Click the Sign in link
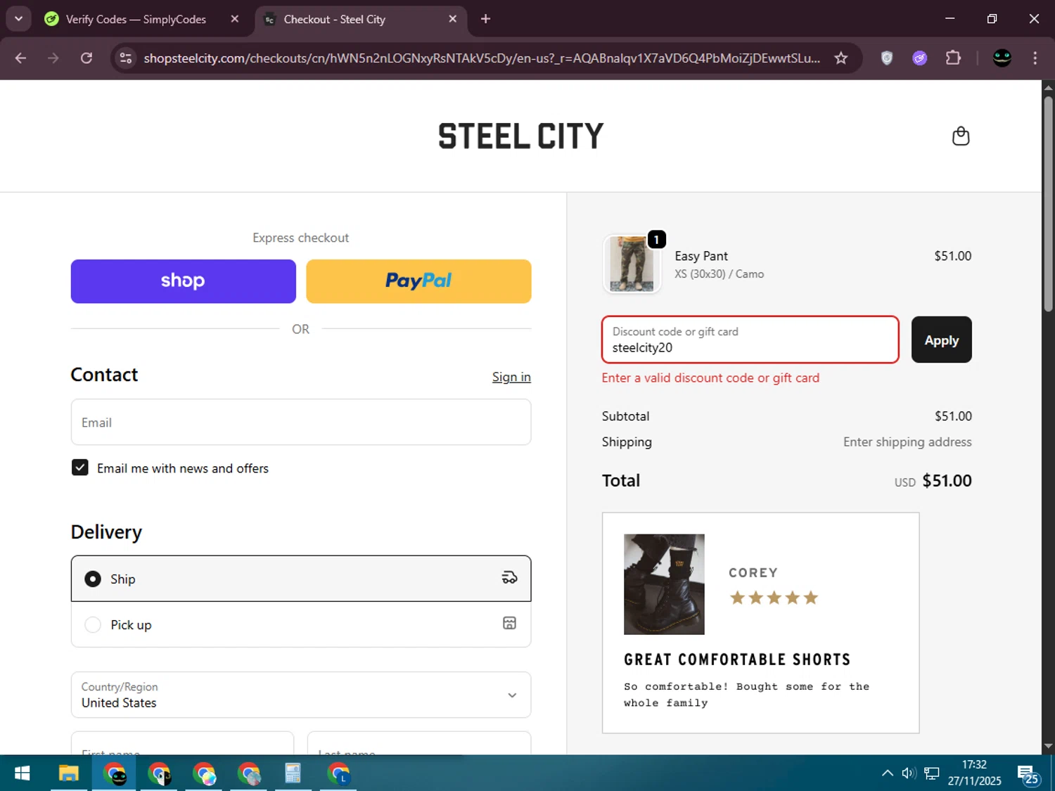The width and height of the screenshot is (1055, 791). [511, 377]
